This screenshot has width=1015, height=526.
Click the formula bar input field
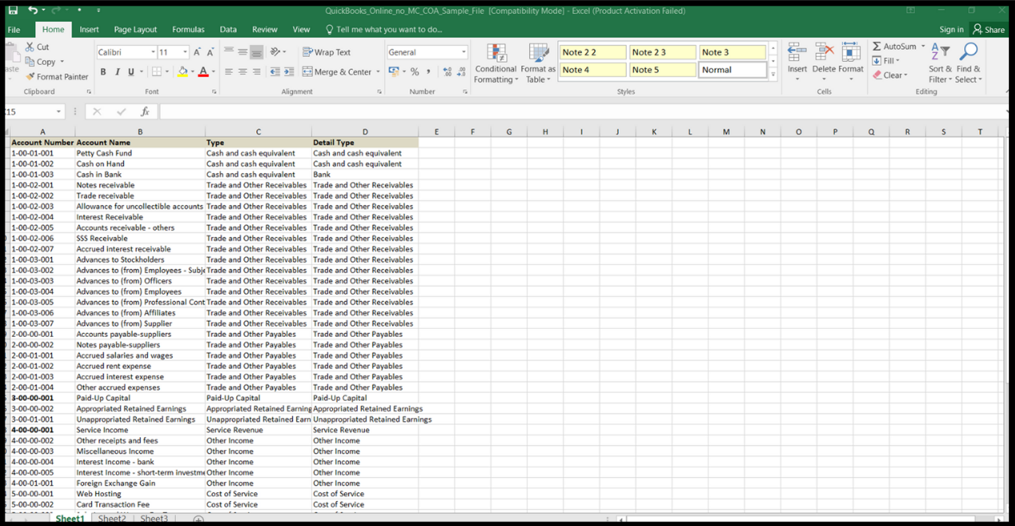point(582,112)
